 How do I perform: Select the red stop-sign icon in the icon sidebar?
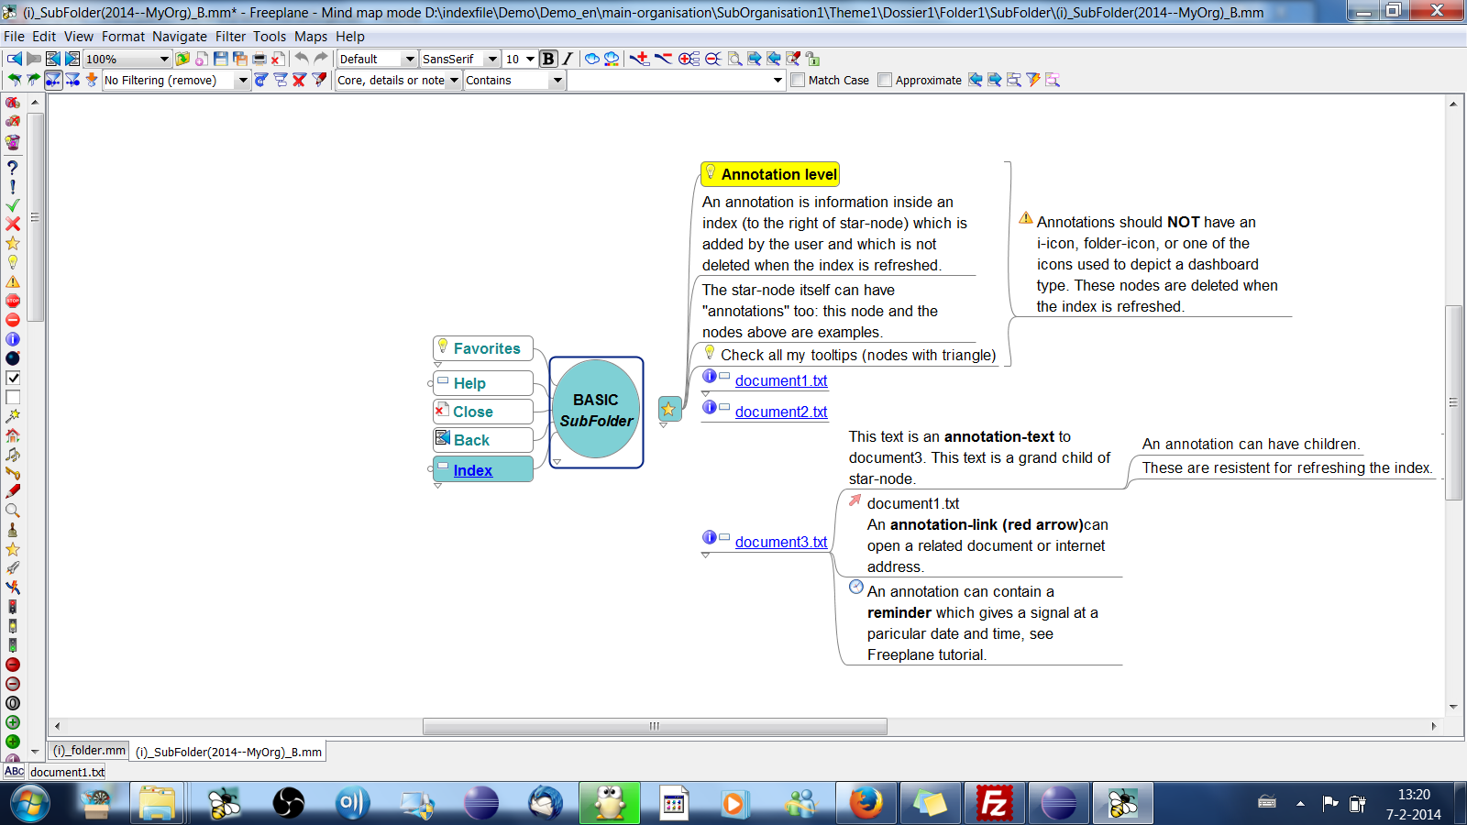pyautogui.click(x=13, y=301)
